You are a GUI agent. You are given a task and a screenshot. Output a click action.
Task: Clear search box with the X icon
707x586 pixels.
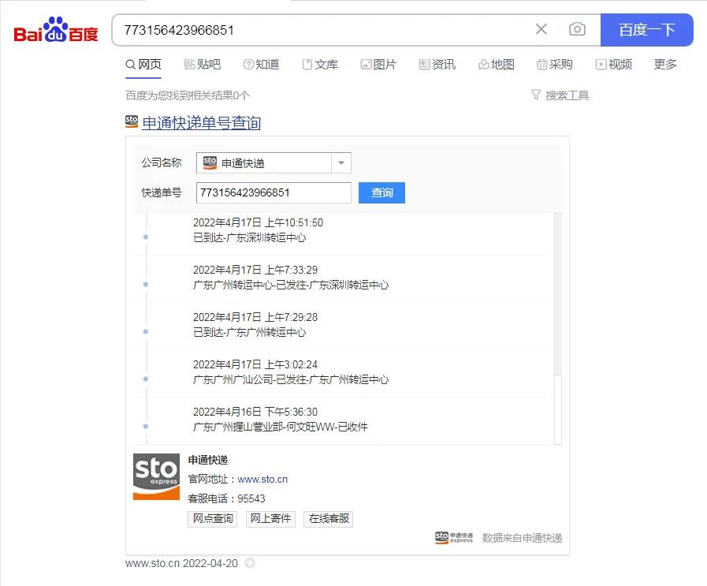click(541, 29)
